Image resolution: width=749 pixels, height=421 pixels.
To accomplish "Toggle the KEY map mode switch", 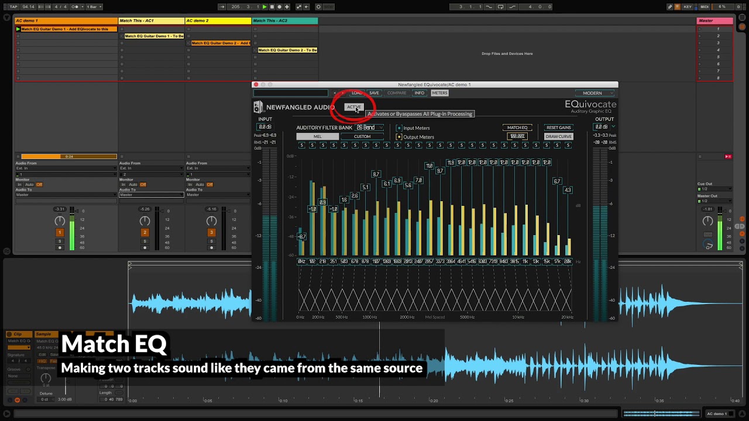I will (x=688, y=7).
